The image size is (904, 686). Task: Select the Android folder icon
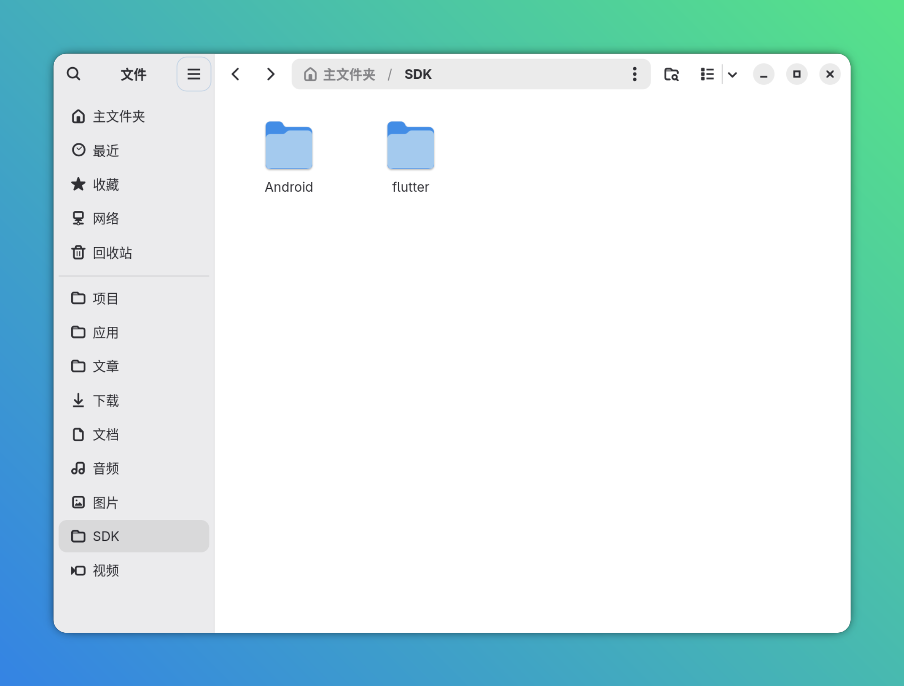click(289, 146)
